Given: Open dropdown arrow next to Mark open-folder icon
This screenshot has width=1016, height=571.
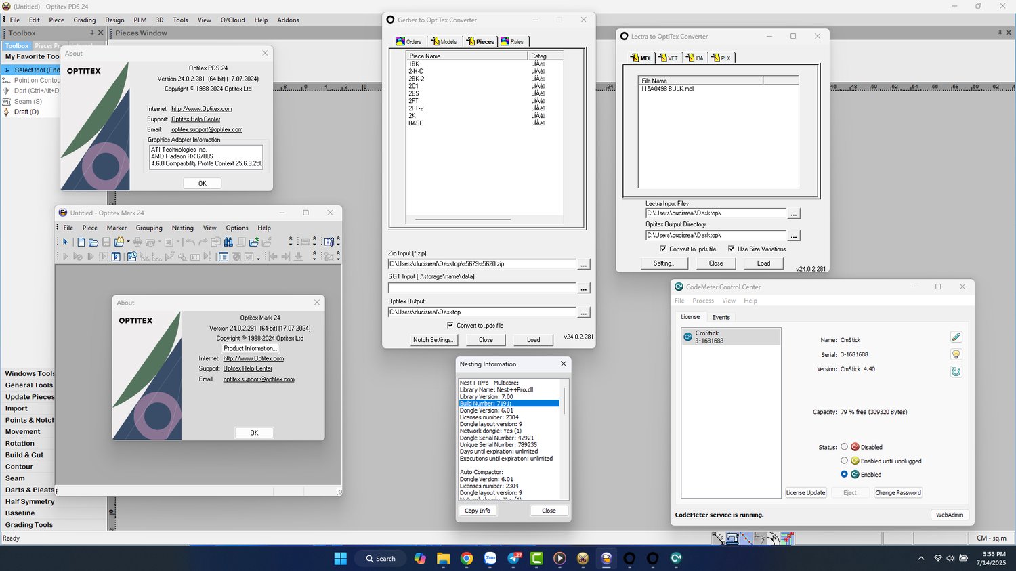Looking at the screenshot, I should click(x=128, y=242).
